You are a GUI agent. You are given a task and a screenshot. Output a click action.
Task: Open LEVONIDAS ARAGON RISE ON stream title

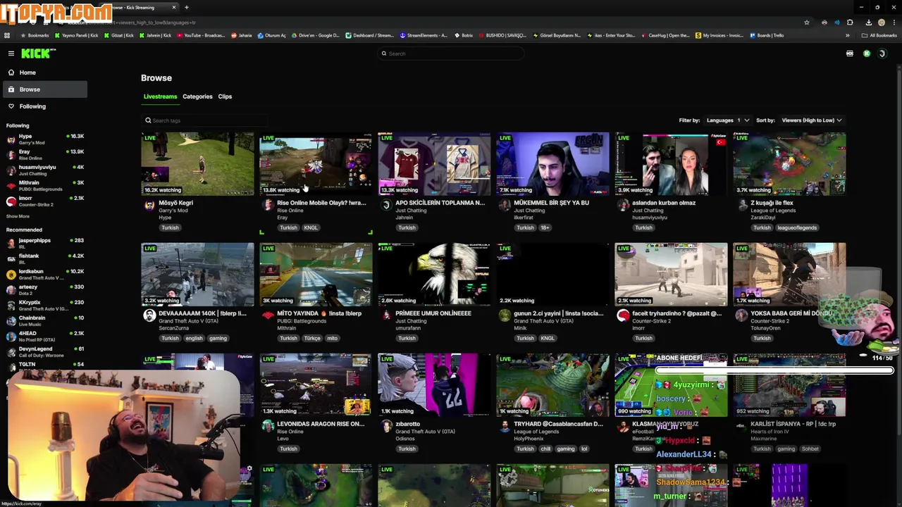(321, 424)
